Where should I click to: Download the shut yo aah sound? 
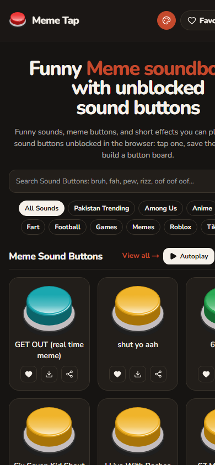138,374
